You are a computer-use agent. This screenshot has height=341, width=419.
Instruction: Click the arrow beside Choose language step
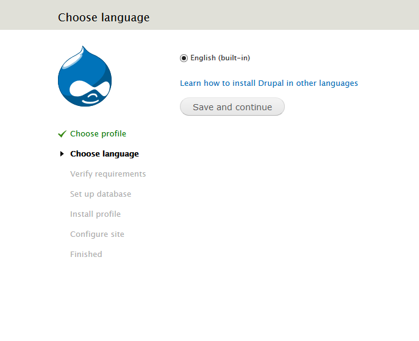tap(62, 154)
